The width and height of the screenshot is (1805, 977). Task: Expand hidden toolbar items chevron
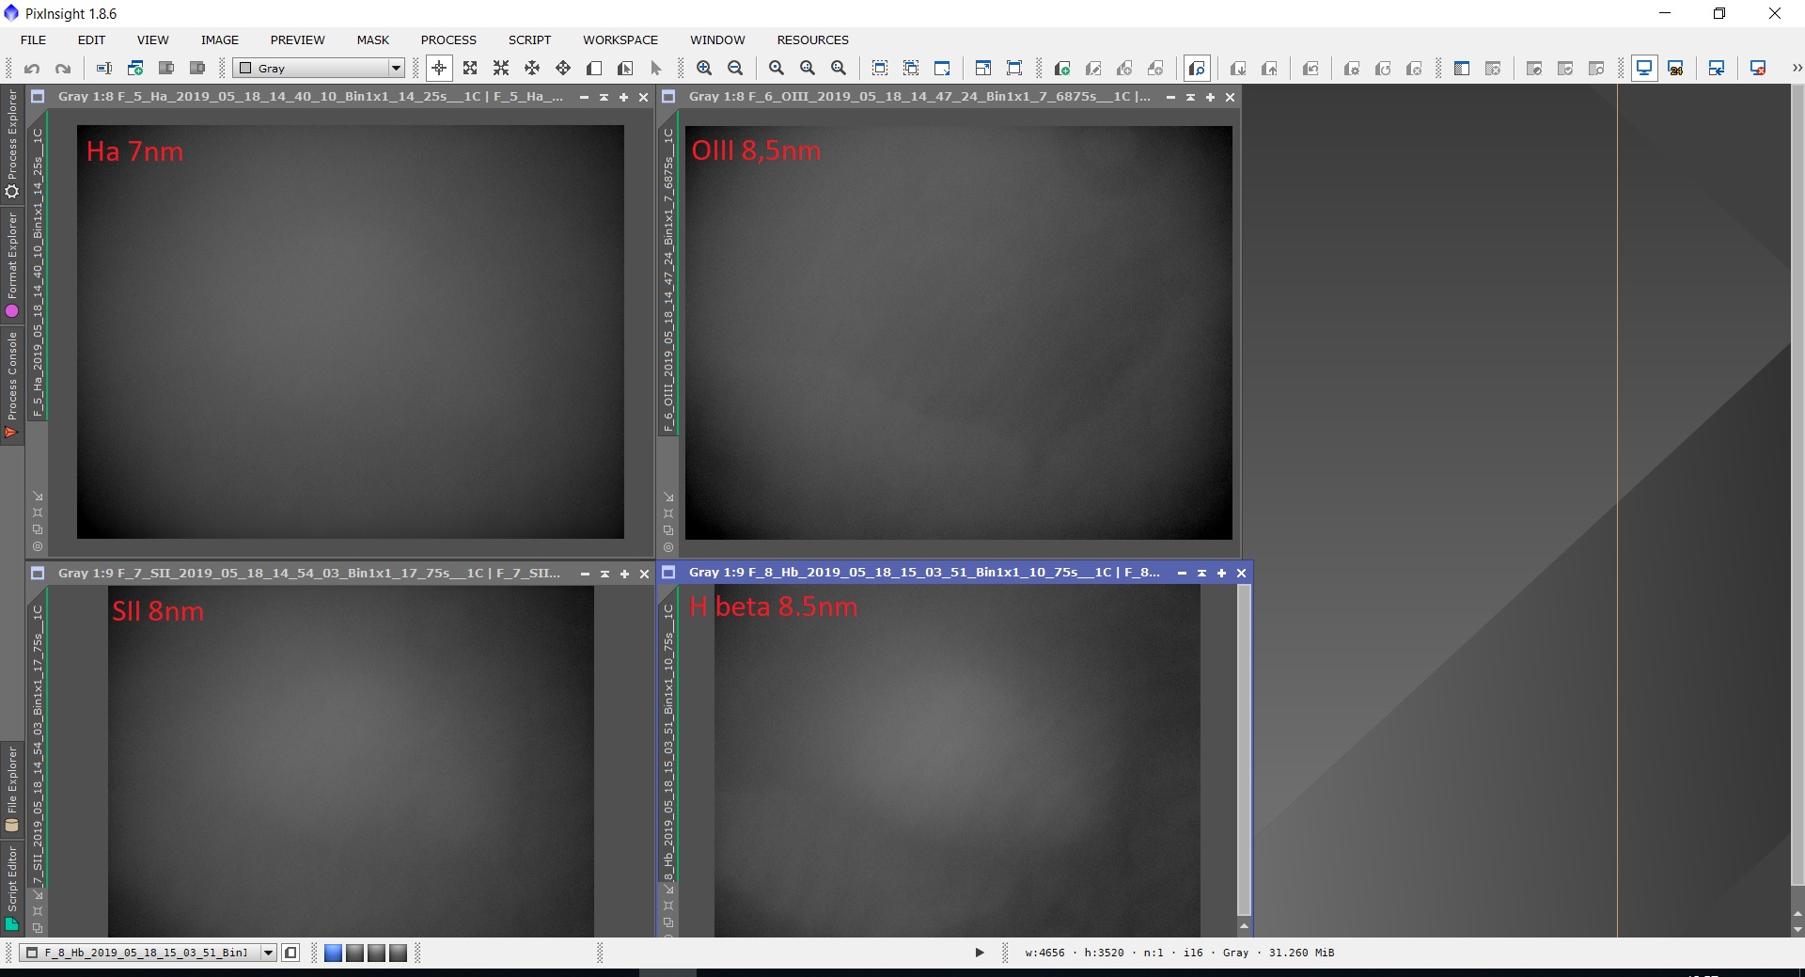click(1797, 69)
